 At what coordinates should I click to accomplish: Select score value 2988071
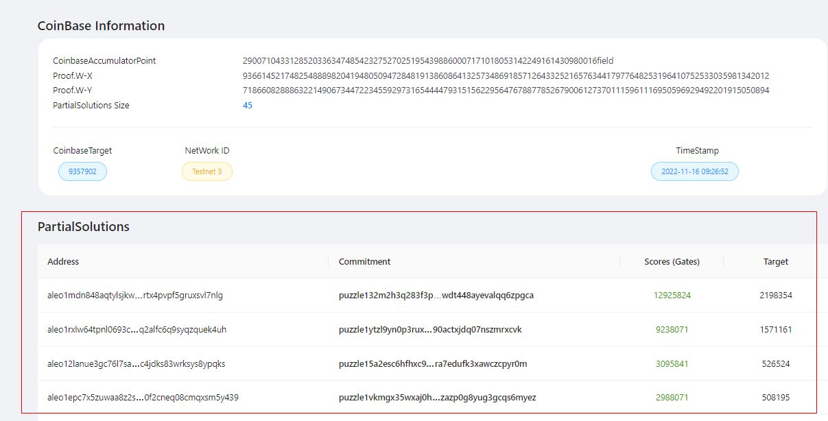[x=672, y=398]
